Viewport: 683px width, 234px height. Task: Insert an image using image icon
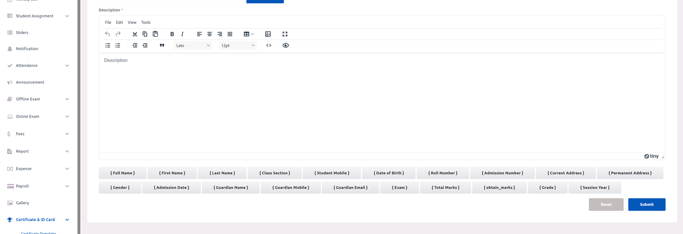(268, 34)
